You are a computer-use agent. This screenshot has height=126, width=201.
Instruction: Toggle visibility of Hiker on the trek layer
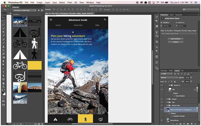coord(162,110)
